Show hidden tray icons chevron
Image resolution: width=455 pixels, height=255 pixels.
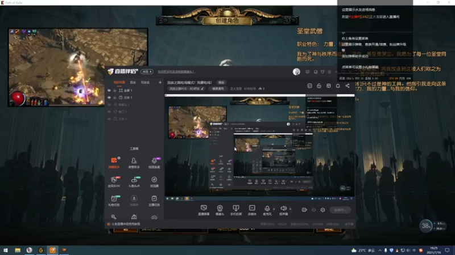click(x=379, y=250)
